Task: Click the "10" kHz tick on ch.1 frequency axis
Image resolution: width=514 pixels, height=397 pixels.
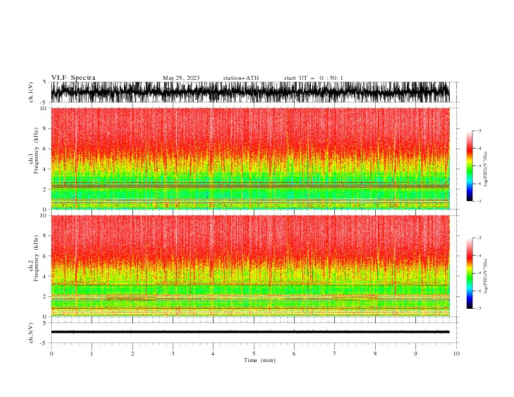Action: tap(43, 108)
